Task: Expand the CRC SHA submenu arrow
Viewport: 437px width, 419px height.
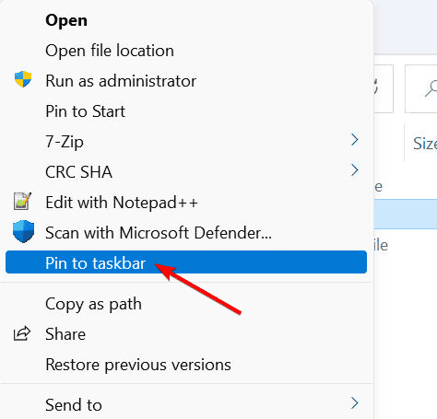Action: pos(355,169)
